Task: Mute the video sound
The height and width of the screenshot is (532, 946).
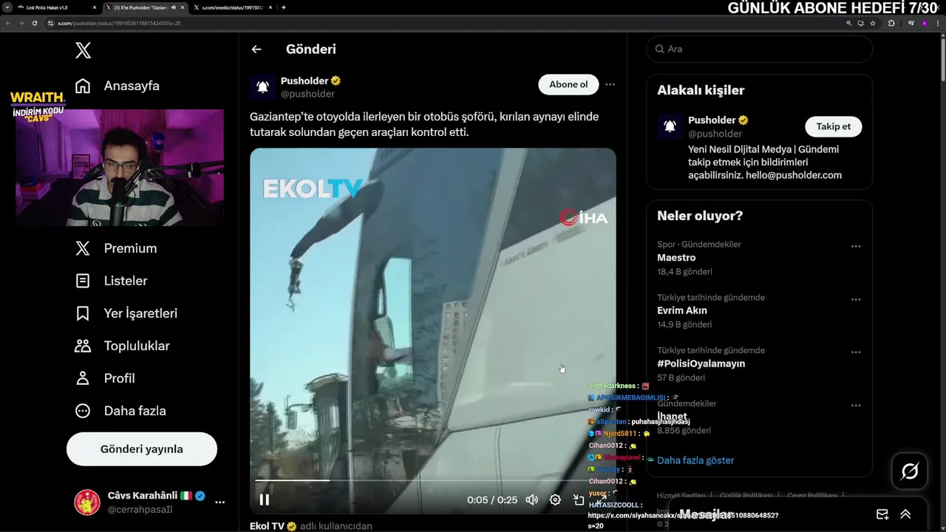Action: click(x=531, y=499)
